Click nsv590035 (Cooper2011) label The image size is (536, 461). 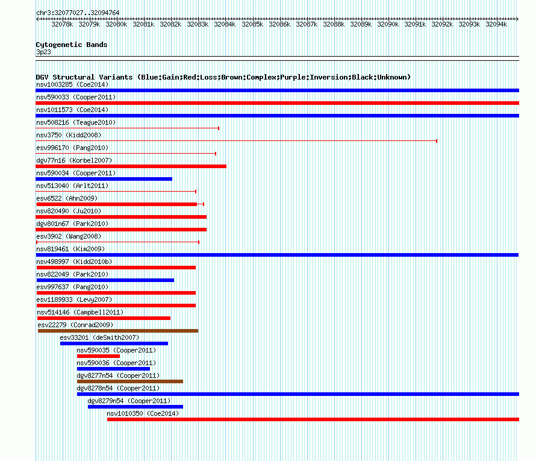(x=116, y=350)
